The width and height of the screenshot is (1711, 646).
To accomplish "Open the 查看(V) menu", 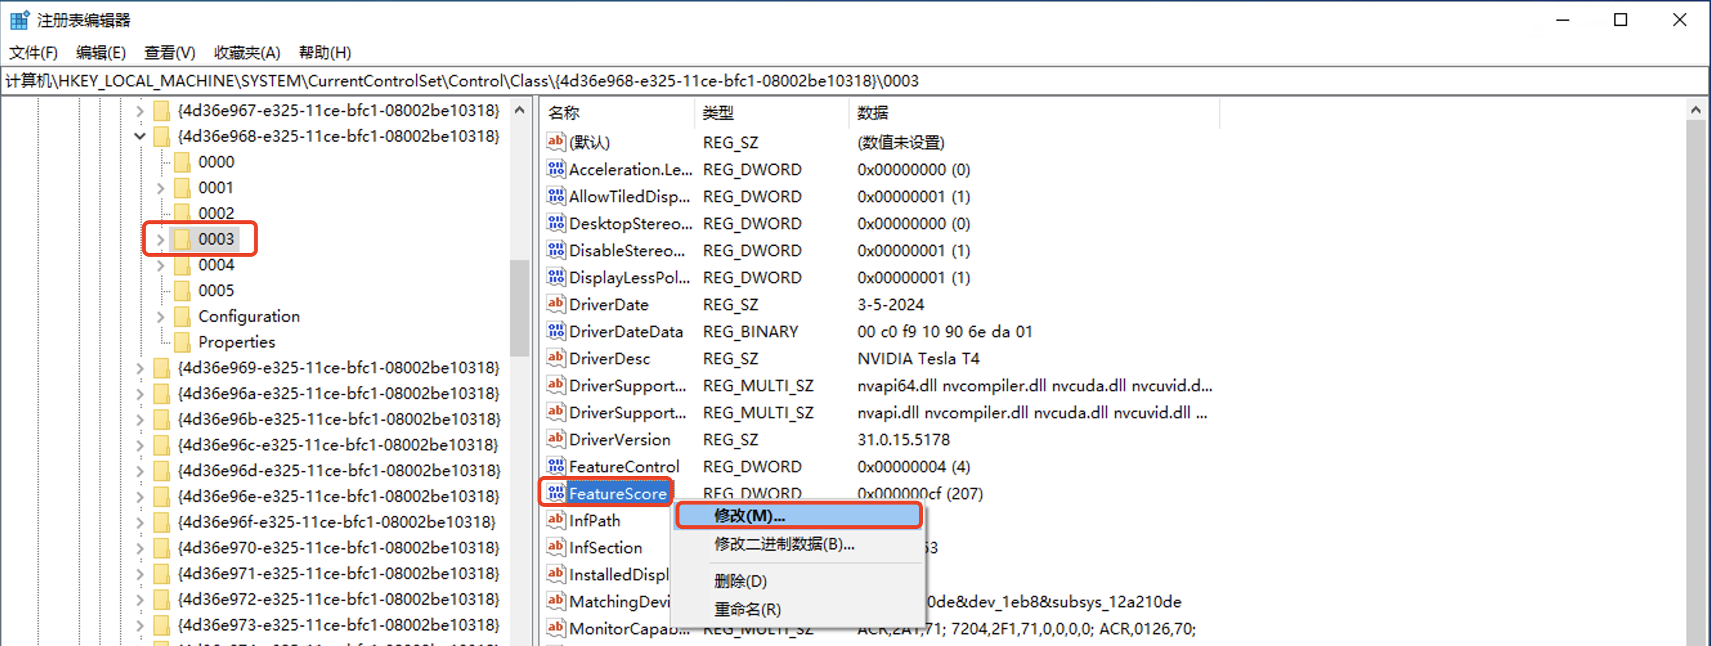I will pos(170,53).
